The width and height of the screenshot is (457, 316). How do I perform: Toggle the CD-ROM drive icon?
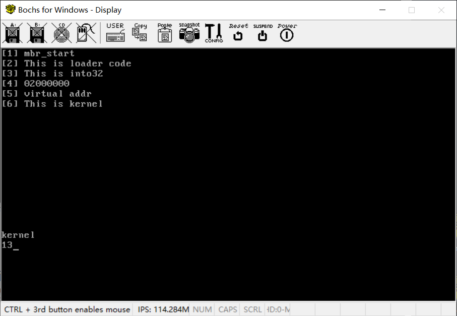pos(62,33)
